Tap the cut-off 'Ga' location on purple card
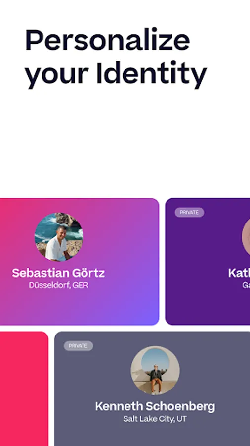The width and height of the screenshot is (250, 446). [246, 285]
